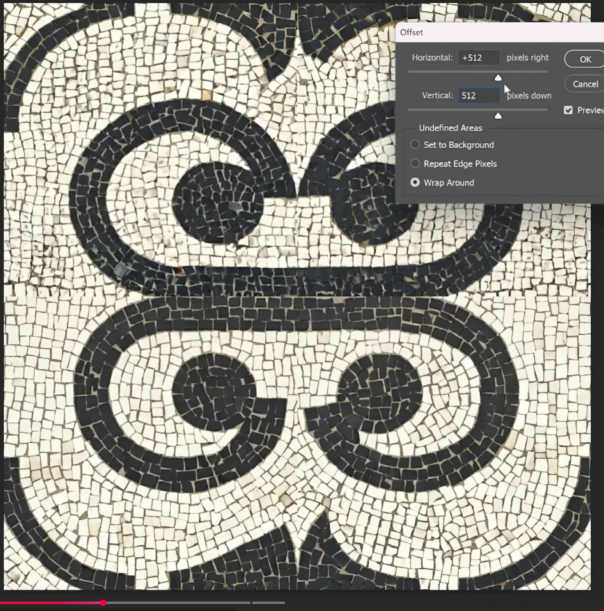
Task: Click the Vertical slider track right of its handle
Action: click(x=528, y=109)
